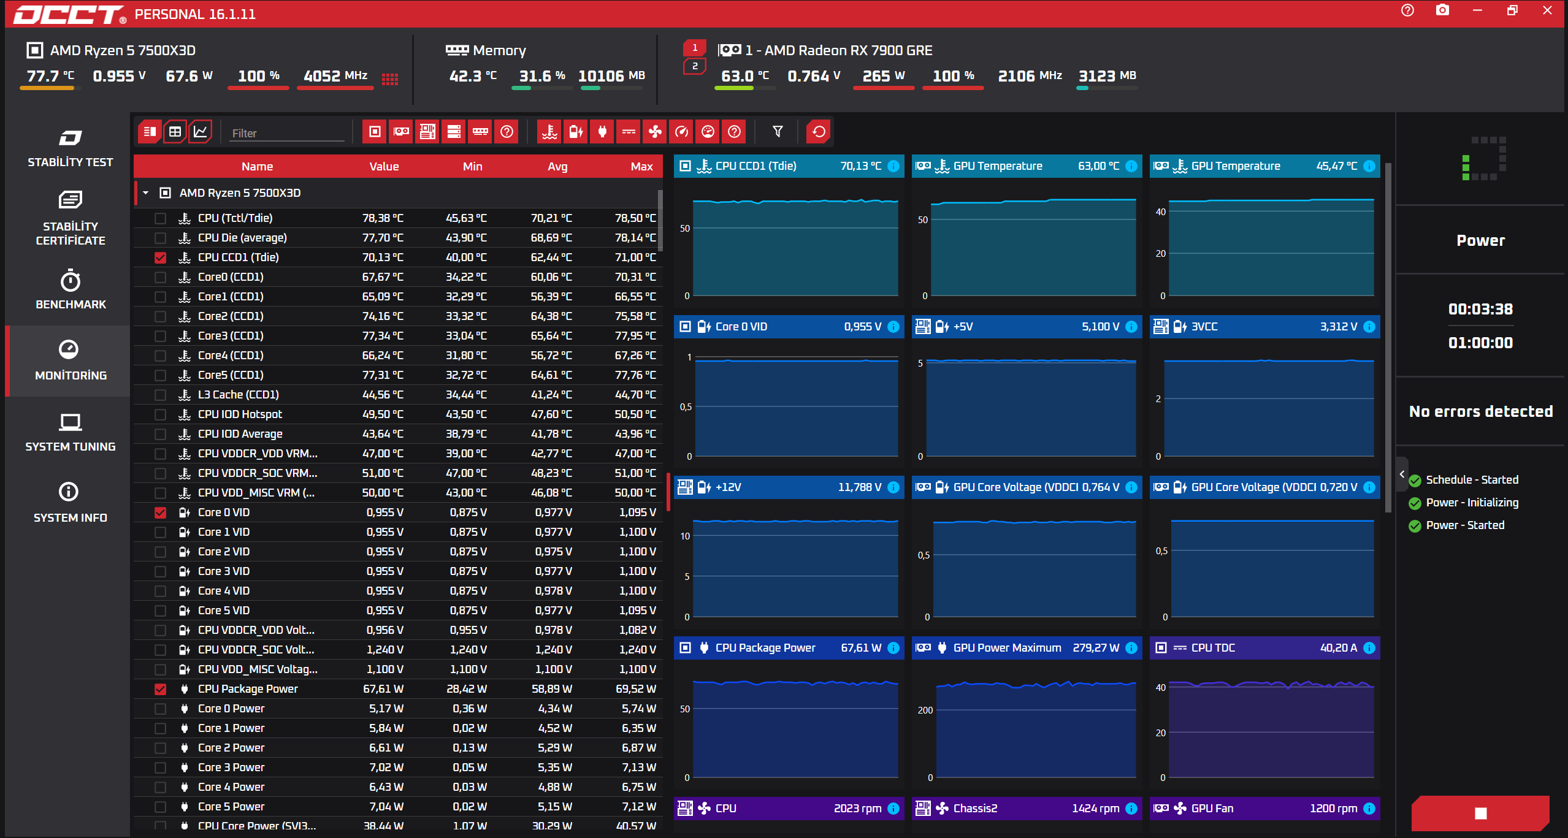1568x838 pixels.
Task: Toggle the motherboard sensor source filter
Action: (x=427, y=132)
